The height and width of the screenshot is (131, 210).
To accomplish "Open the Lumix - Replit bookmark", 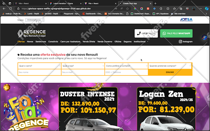I will (x=32, y=14).
